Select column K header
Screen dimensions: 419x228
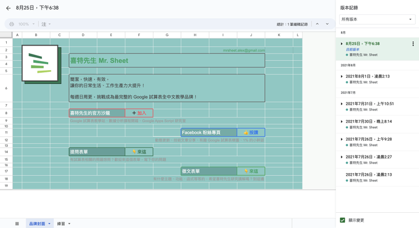click(x=279, y=35)
